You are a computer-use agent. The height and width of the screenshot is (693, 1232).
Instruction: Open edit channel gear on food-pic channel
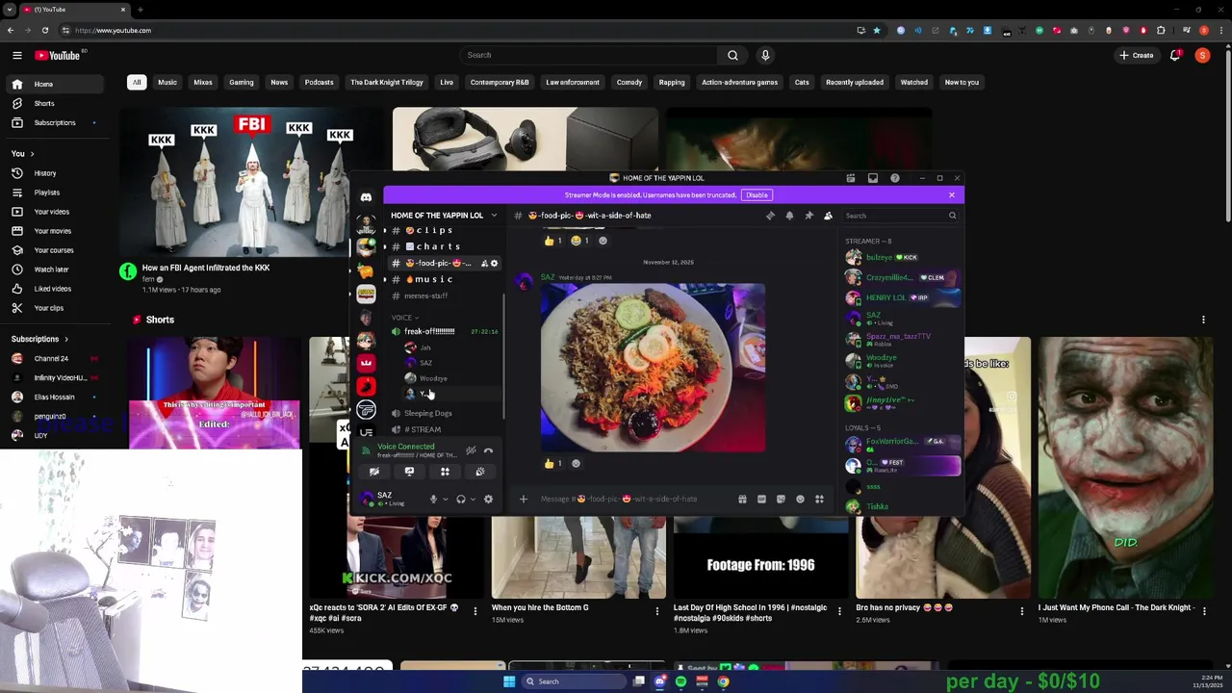(x=495, y=263)
